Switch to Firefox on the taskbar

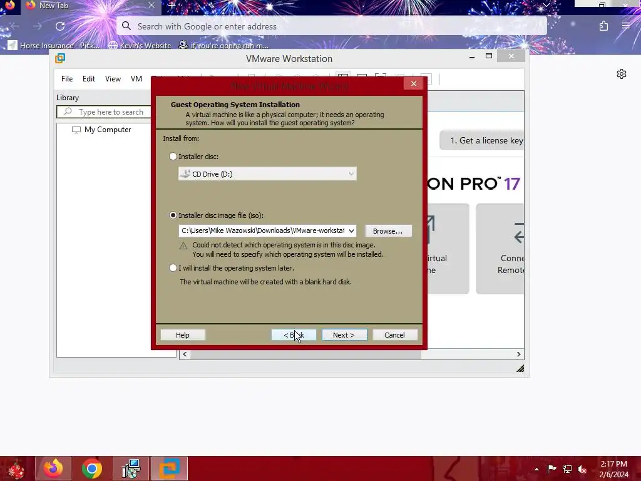[53, 468]
